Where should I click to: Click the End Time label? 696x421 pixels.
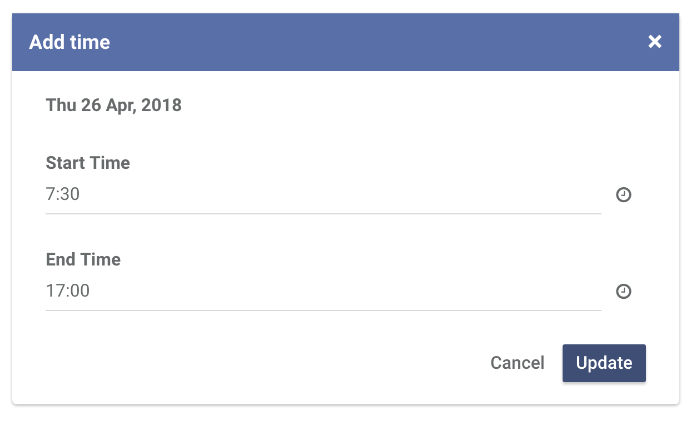(x=83, y=259)
